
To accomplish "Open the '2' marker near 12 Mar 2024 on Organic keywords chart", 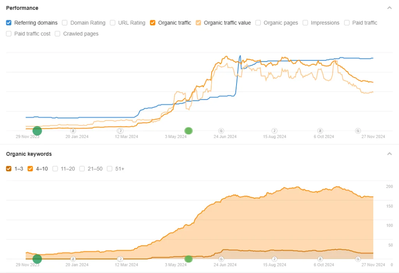I will (x=120, y=259).
